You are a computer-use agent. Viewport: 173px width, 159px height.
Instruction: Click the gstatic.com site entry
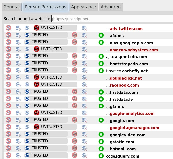click(x=120, y=142)
